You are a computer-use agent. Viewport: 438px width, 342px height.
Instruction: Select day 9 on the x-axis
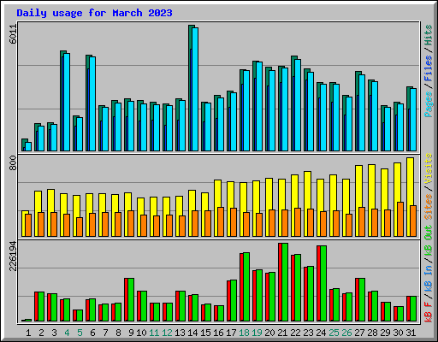(131, 333)
